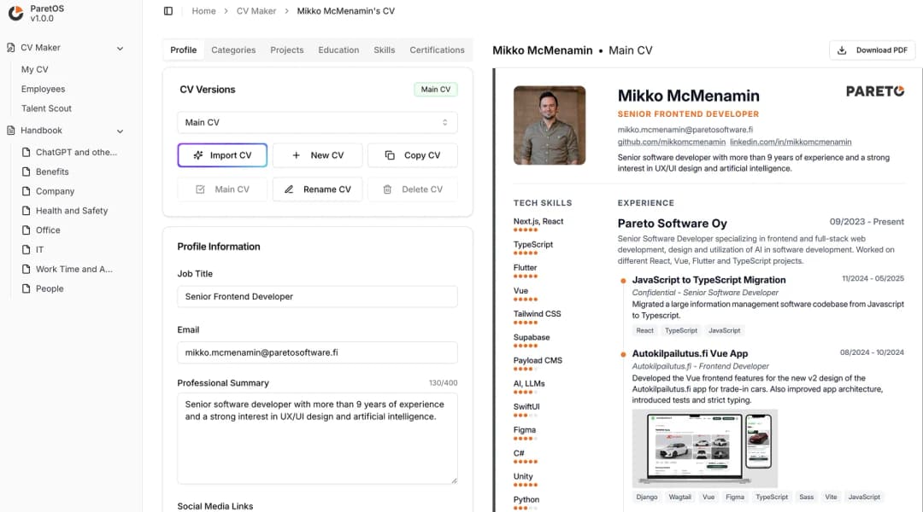The height and width of the screenshot is (512, 923).
Task: Click the Autokilpailutus project screenshot thumbnail
Action: (702, 445)
